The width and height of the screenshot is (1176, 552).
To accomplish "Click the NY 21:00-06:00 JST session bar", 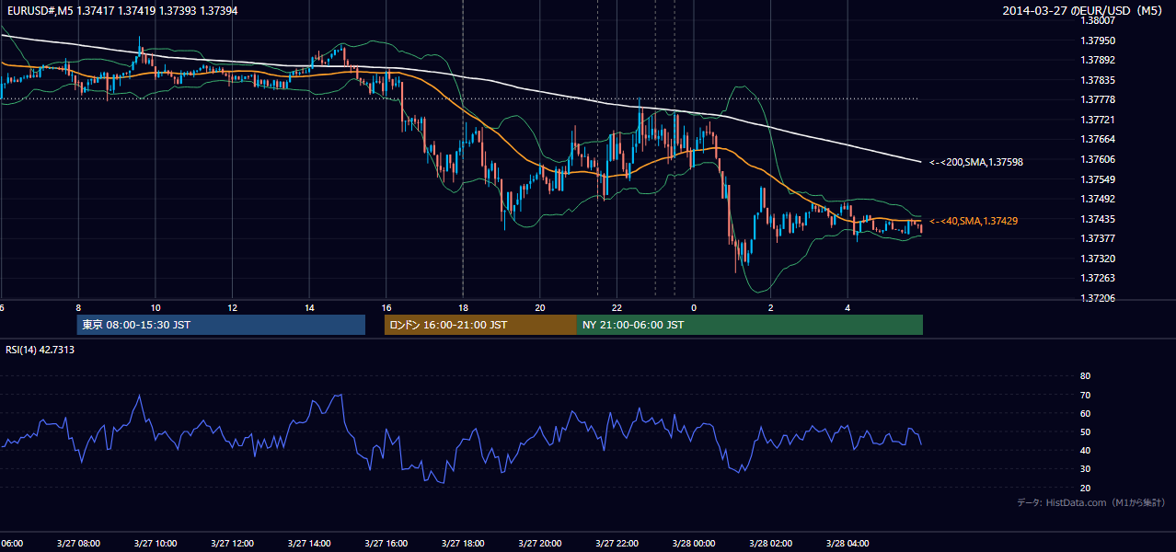I will (x=750, y=325).
